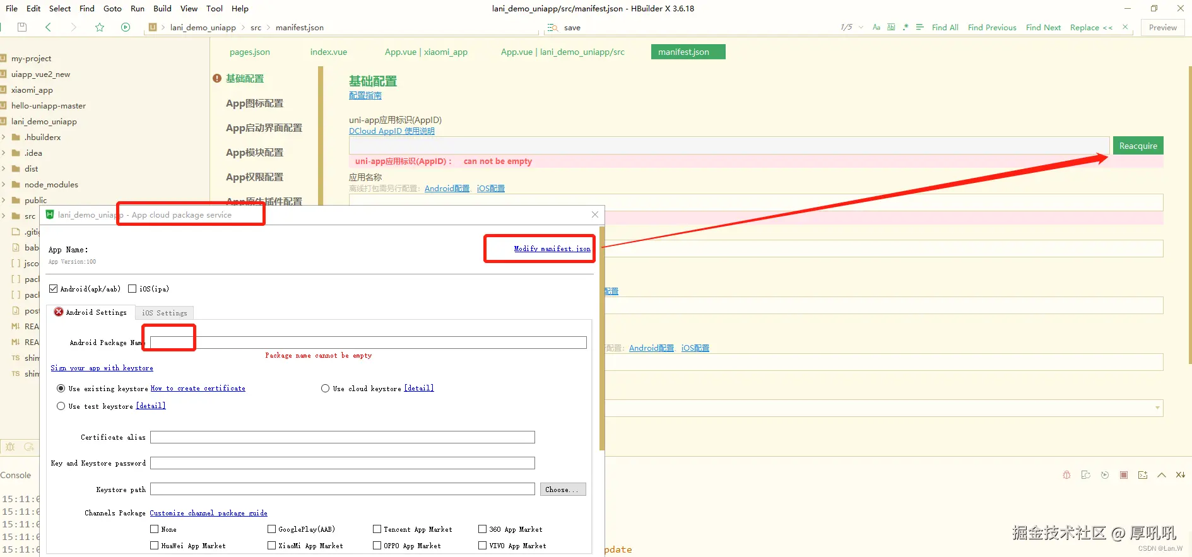
Task: Expand the .idea folder
Action: coord(4,153)
